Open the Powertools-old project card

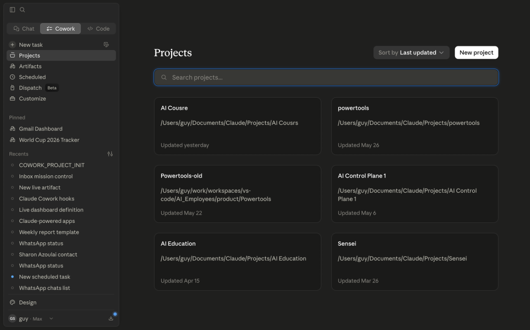pyautogui.click(x=237, y=194)
